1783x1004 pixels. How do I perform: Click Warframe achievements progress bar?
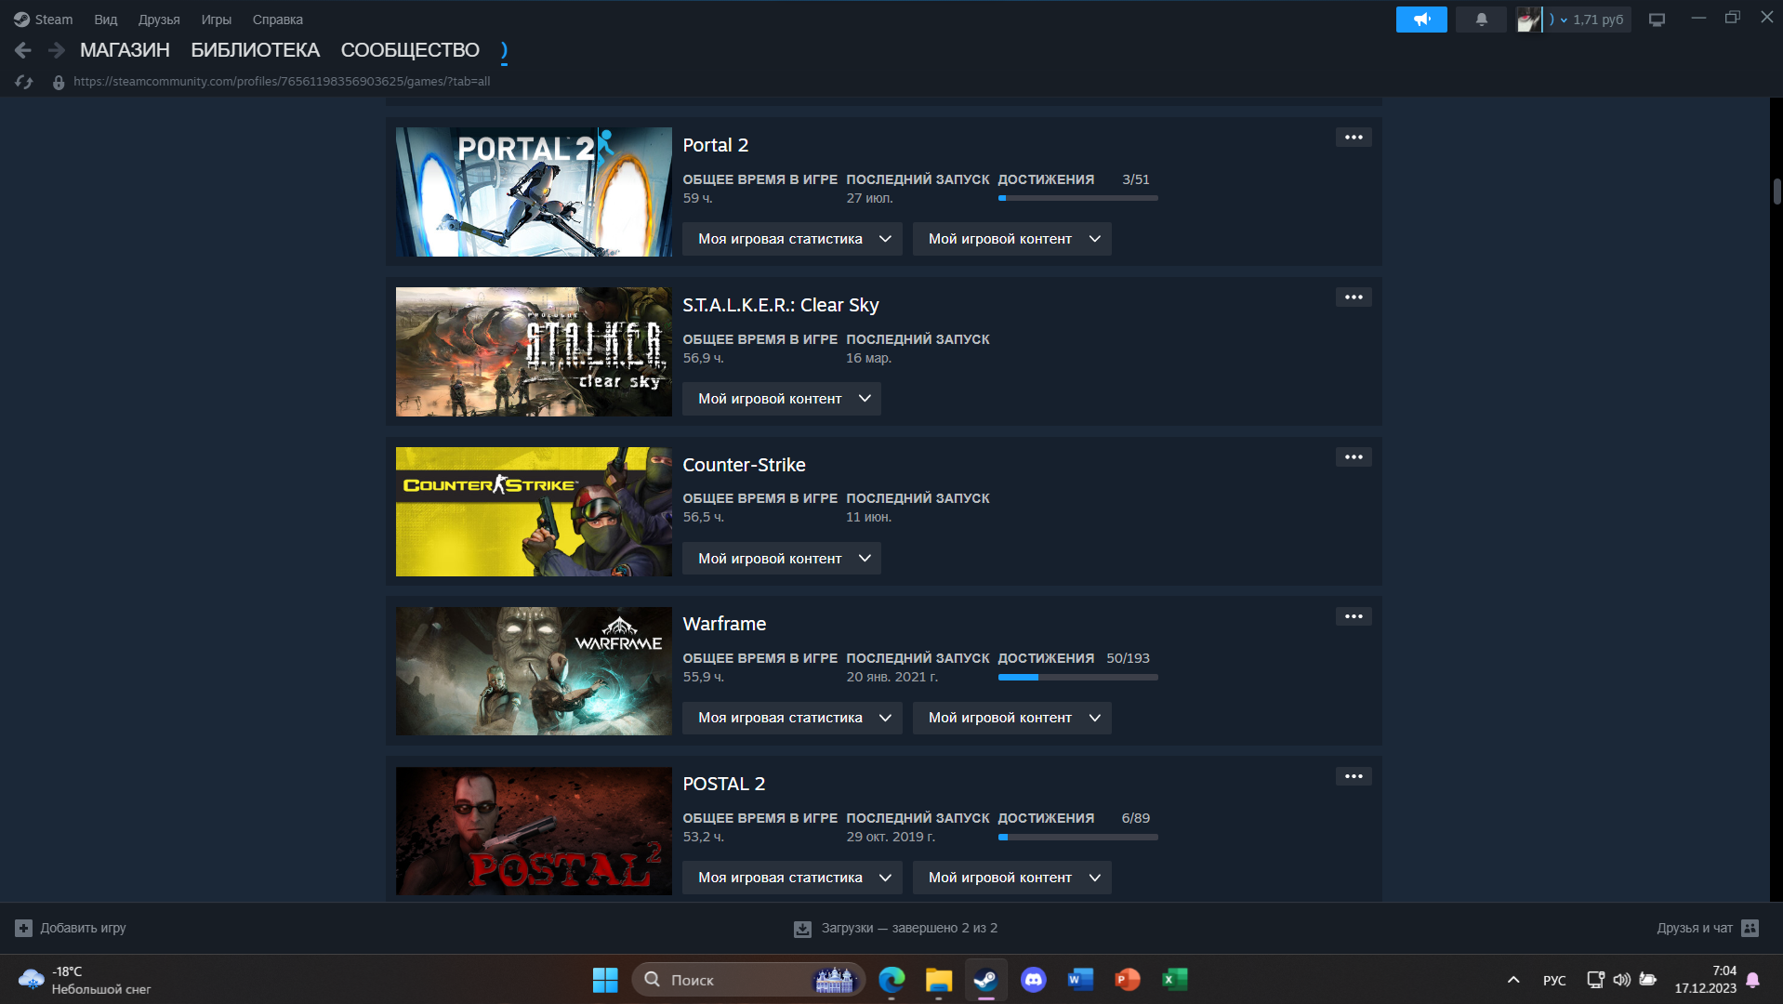click(x=1078, y=677)
